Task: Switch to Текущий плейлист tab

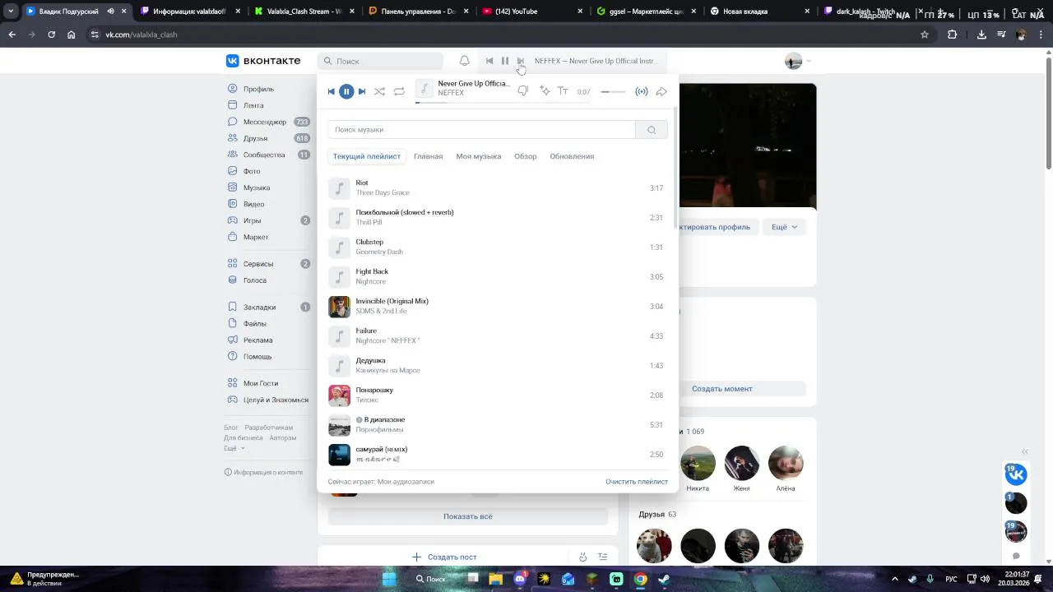Action: [x=367, y=156]
